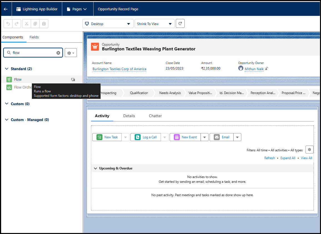
Task: Click Mithun Naik's avatar icon
Action: [x=241, y=68]
